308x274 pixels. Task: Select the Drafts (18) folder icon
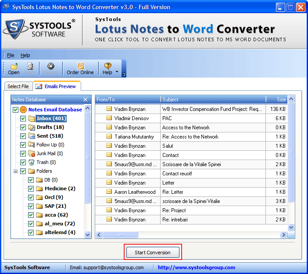[32, 127]
